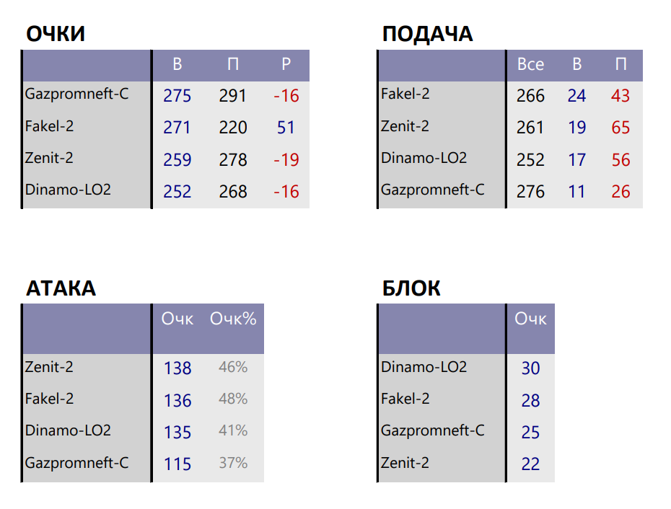Click Gazpromneft-C row in ОЧКИ table
Viewport: 671px width, 509px height.
coord(166,95)
